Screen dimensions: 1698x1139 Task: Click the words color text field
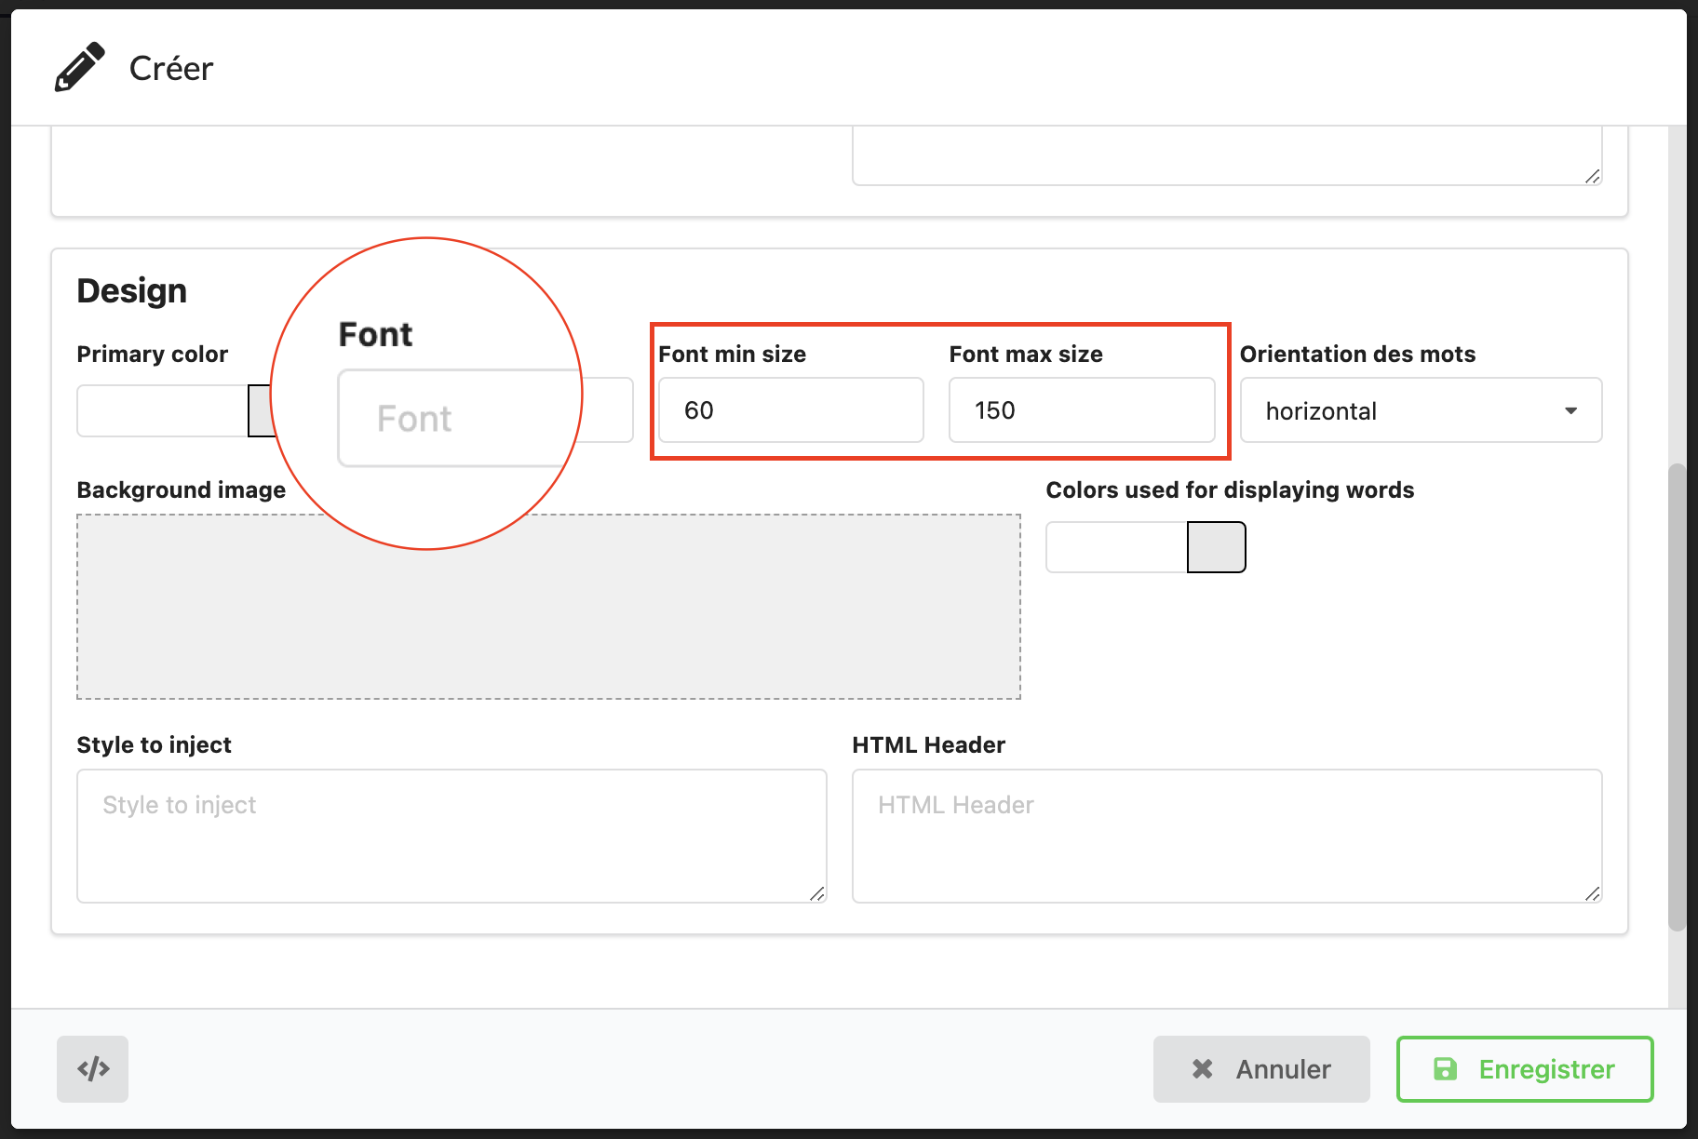pos(1116,547)
